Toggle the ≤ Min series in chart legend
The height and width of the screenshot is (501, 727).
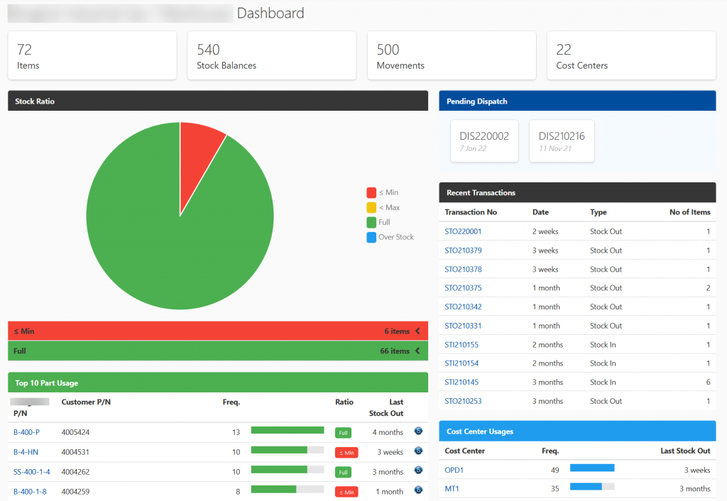point(382,193)
